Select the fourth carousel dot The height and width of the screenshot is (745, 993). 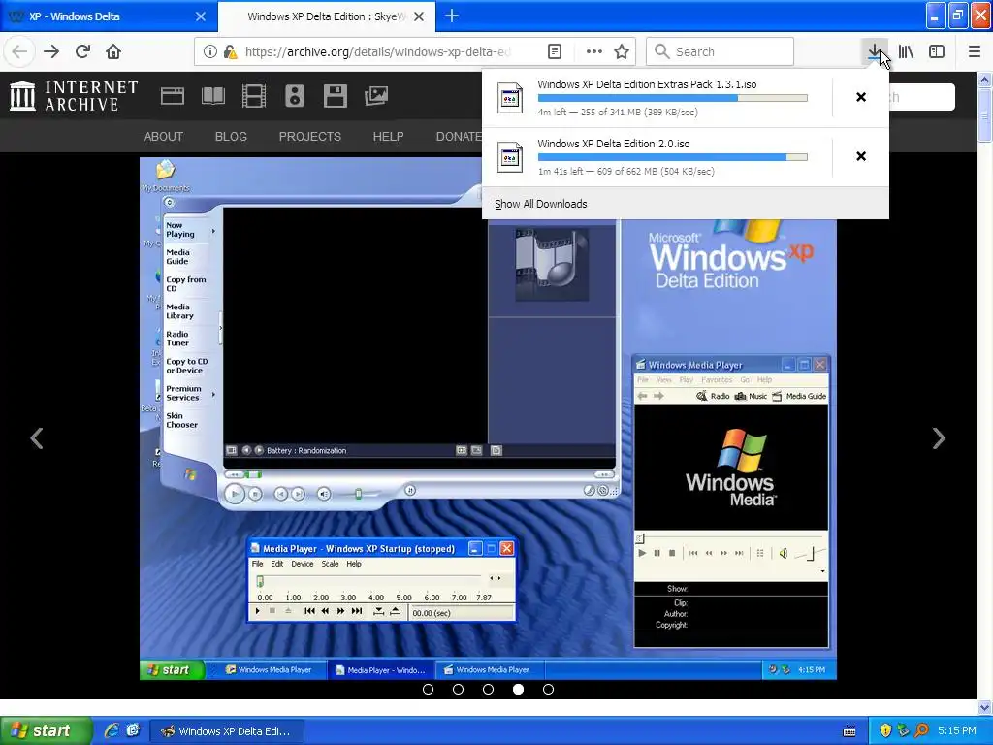518,689
